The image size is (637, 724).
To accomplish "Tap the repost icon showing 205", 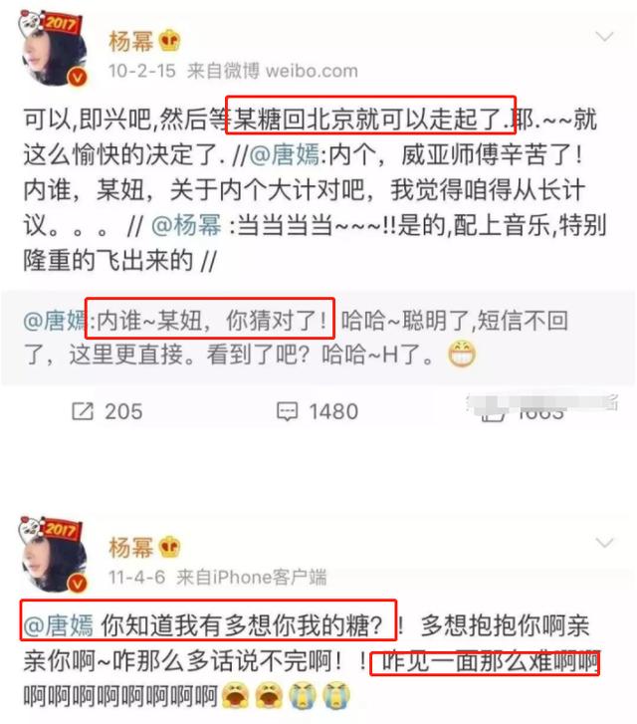I will click(83, 411).
